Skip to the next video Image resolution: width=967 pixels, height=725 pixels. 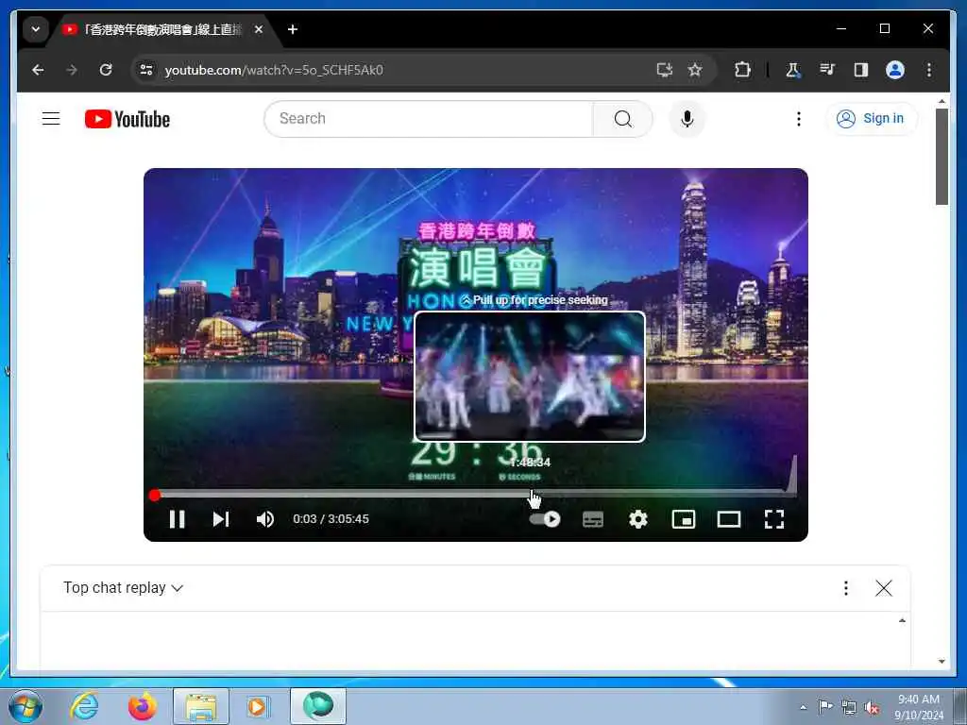[x=221, y=519]
